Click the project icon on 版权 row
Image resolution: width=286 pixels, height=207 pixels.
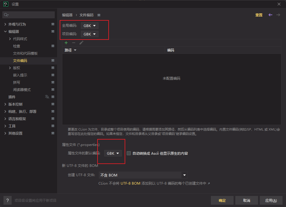[53, 68]
